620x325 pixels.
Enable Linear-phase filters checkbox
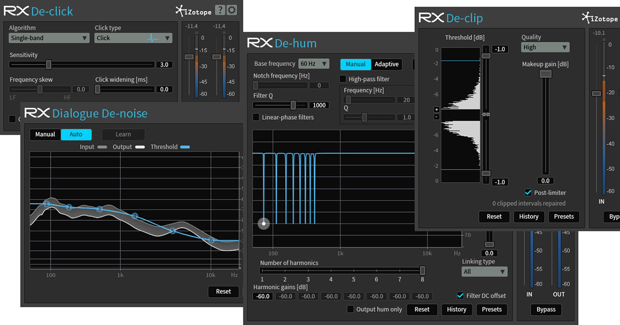256,117
